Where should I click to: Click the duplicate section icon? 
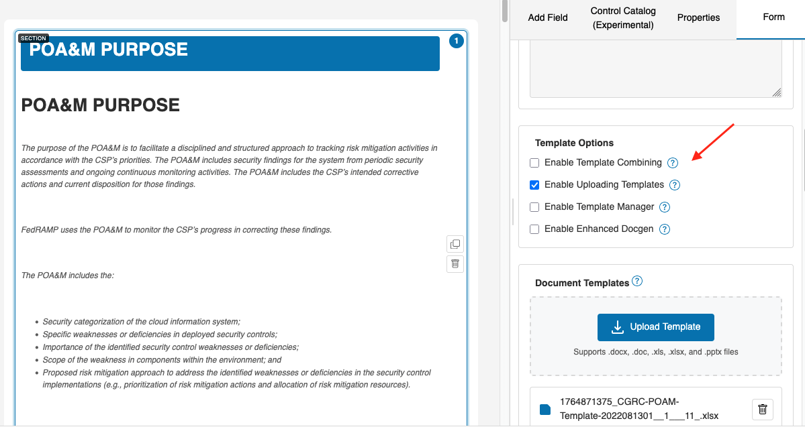(455, 244)
